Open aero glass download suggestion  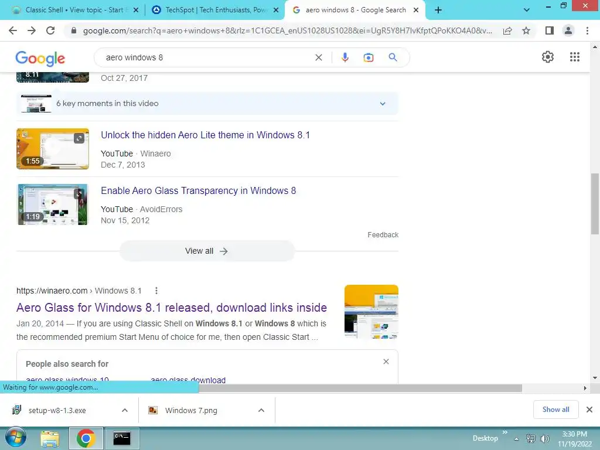pyautogui.click(x=188, y=380)
